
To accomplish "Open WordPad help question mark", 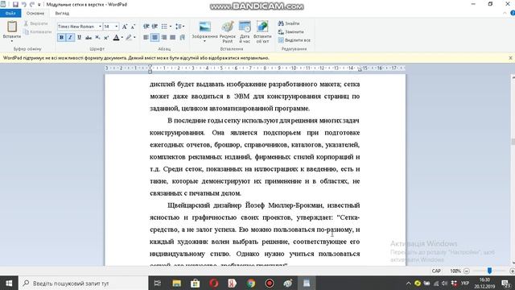I will coord(513,13).
